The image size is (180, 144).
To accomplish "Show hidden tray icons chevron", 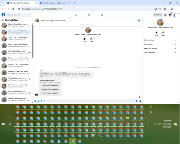I will point(148,124).
